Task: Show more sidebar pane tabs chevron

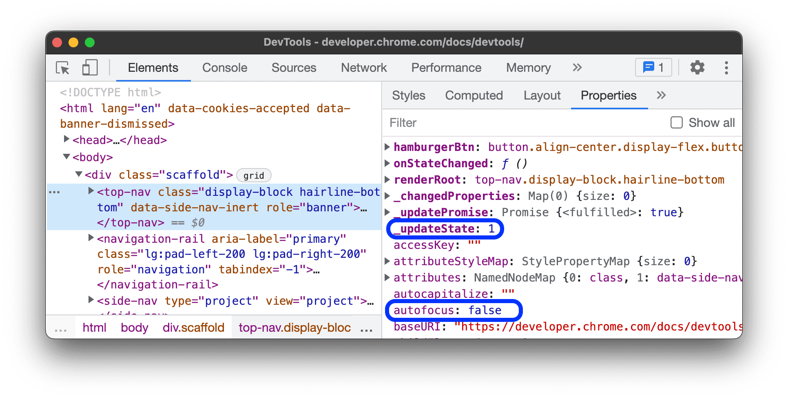Action: click(661, 95)
